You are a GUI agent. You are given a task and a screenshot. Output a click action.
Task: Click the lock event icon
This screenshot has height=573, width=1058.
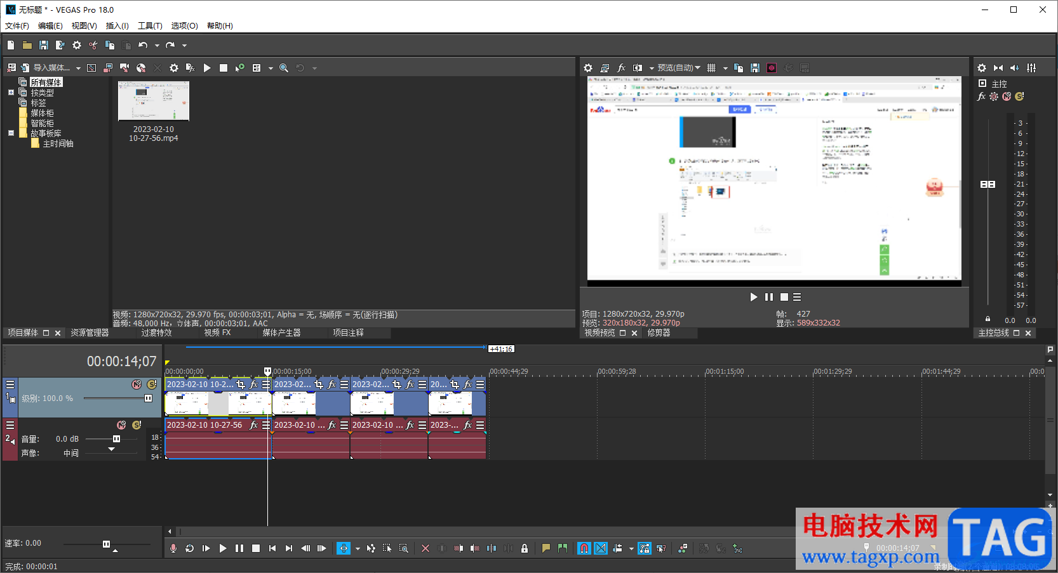pos(525,548)
